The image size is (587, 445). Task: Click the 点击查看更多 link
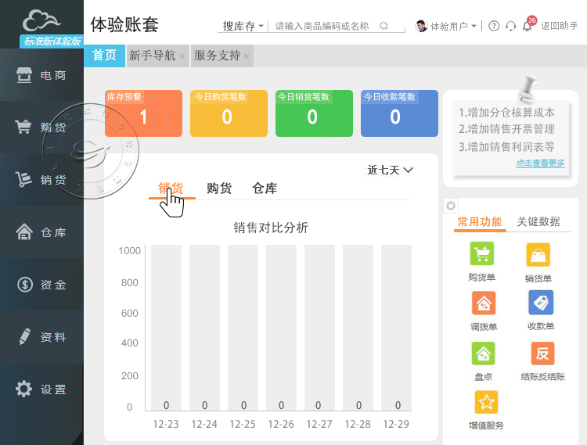point(540,163)
